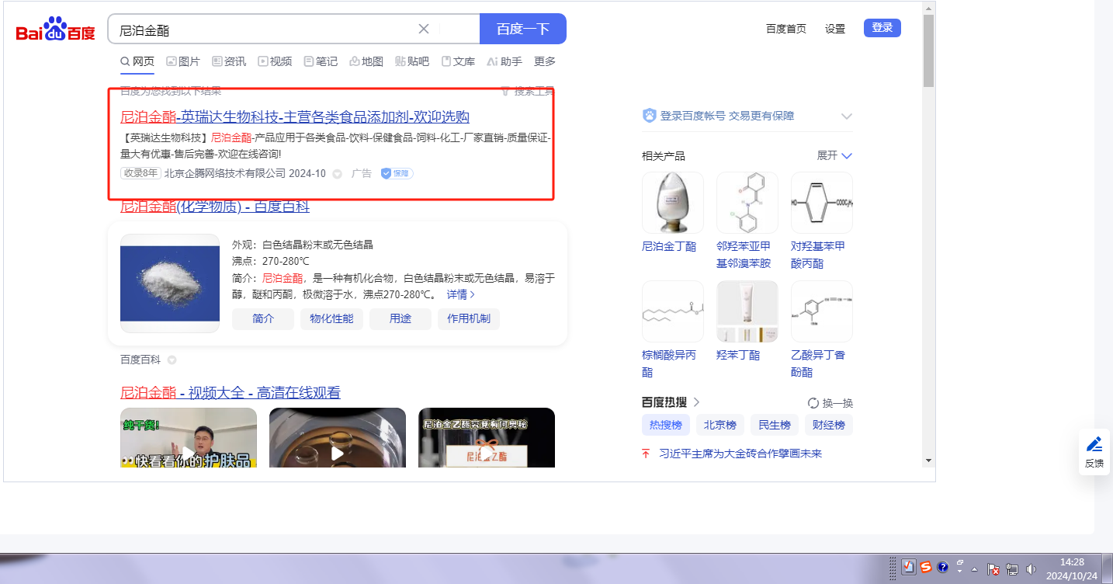Switch to the 资讯 news tab
1113x584 pixels.
[x=229, y=61]
